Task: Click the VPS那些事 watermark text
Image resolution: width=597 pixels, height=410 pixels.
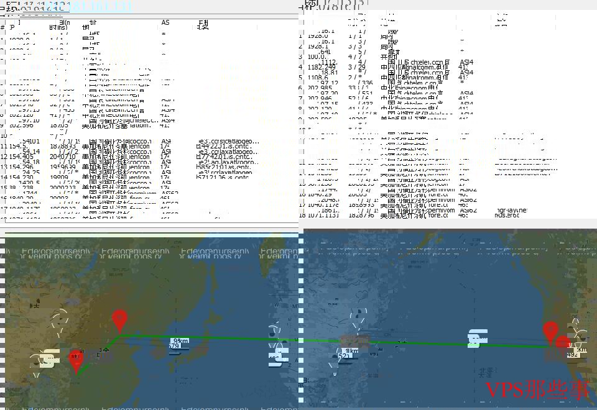Action: (x=537, y=390)
